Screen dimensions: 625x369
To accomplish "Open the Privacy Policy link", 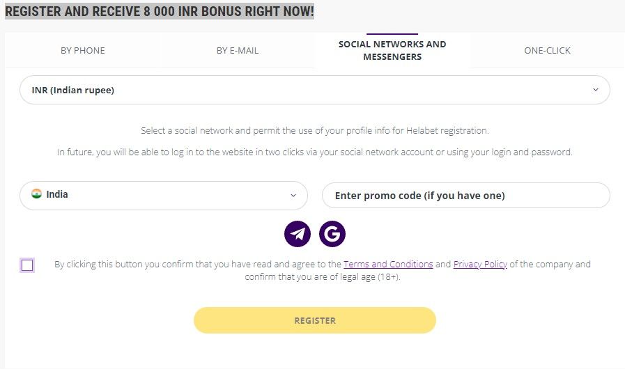I will (x=480, y=264).
